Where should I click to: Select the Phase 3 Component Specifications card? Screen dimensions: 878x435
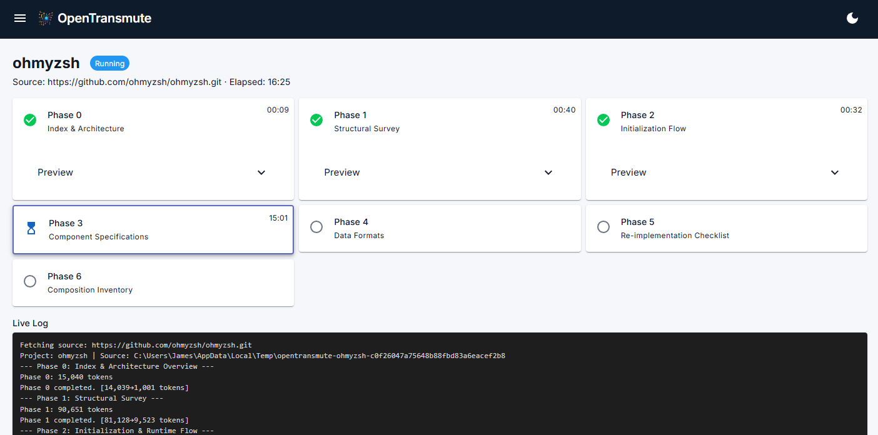point(153,228)
